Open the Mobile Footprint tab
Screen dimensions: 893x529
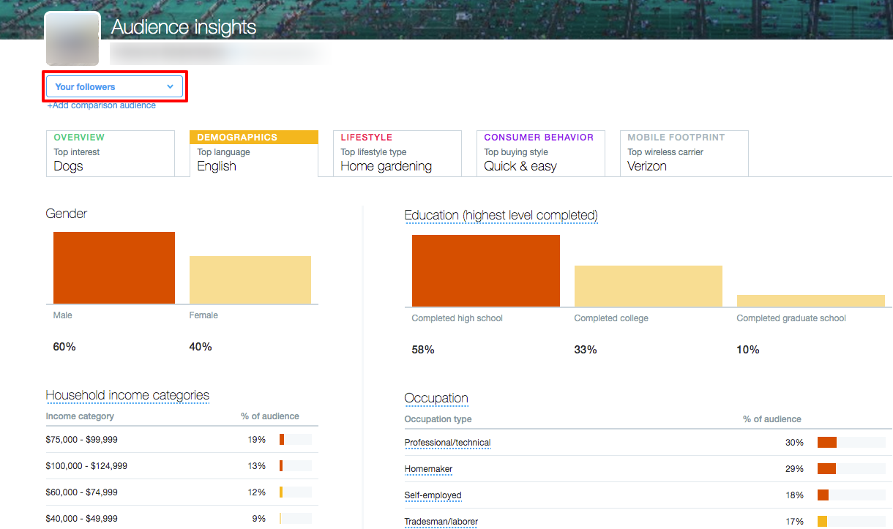pos(684,153)
